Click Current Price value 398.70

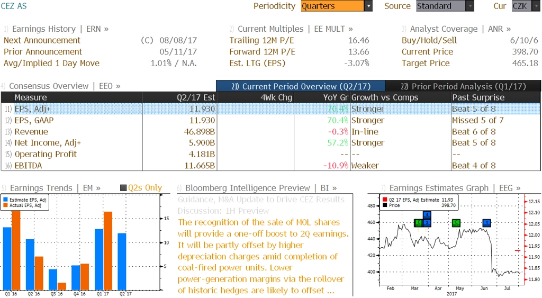tap(525, 52)
